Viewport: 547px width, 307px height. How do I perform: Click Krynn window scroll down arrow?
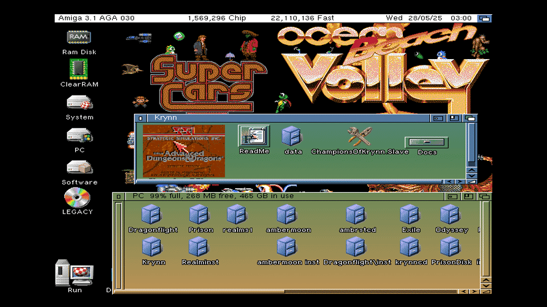click(472, 176)
